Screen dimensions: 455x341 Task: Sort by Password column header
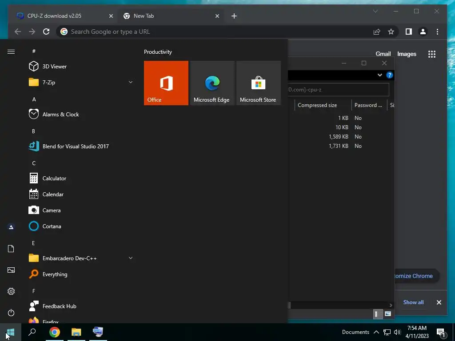369,105
